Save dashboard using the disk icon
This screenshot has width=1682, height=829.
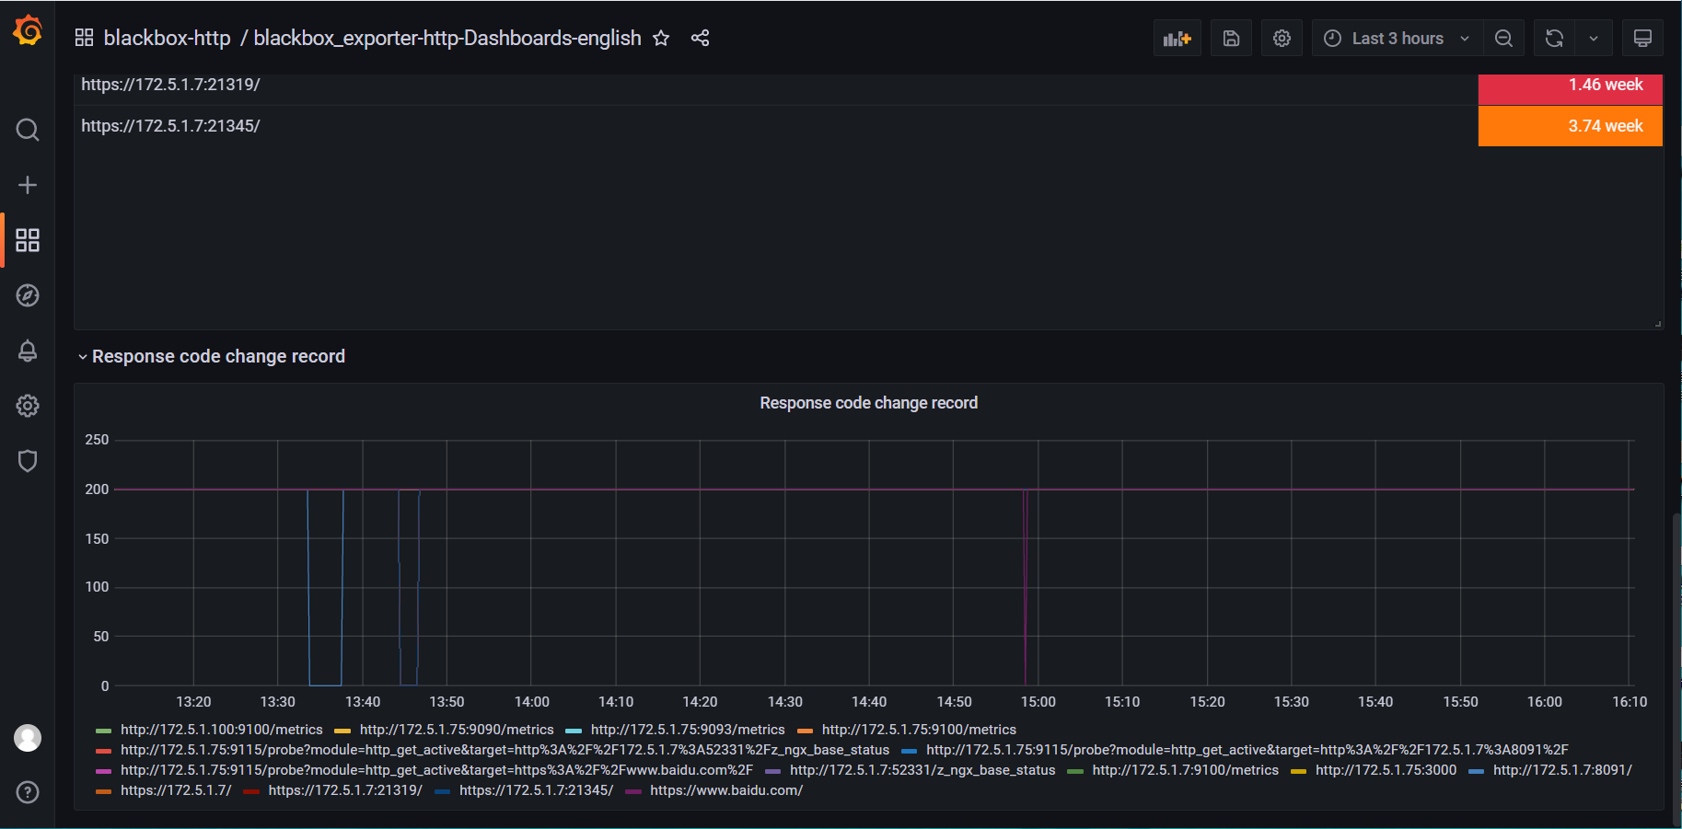click(1231, 39)
